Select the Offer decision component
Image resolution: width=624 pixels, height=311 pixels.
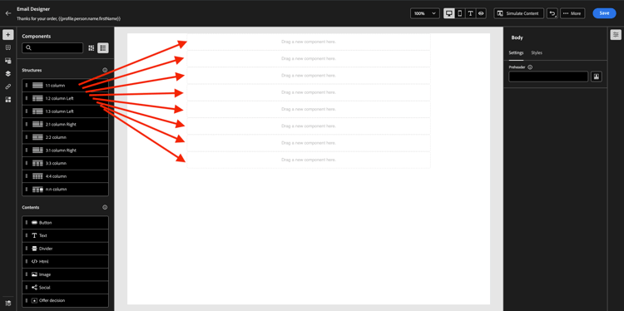tap(65, 300)
